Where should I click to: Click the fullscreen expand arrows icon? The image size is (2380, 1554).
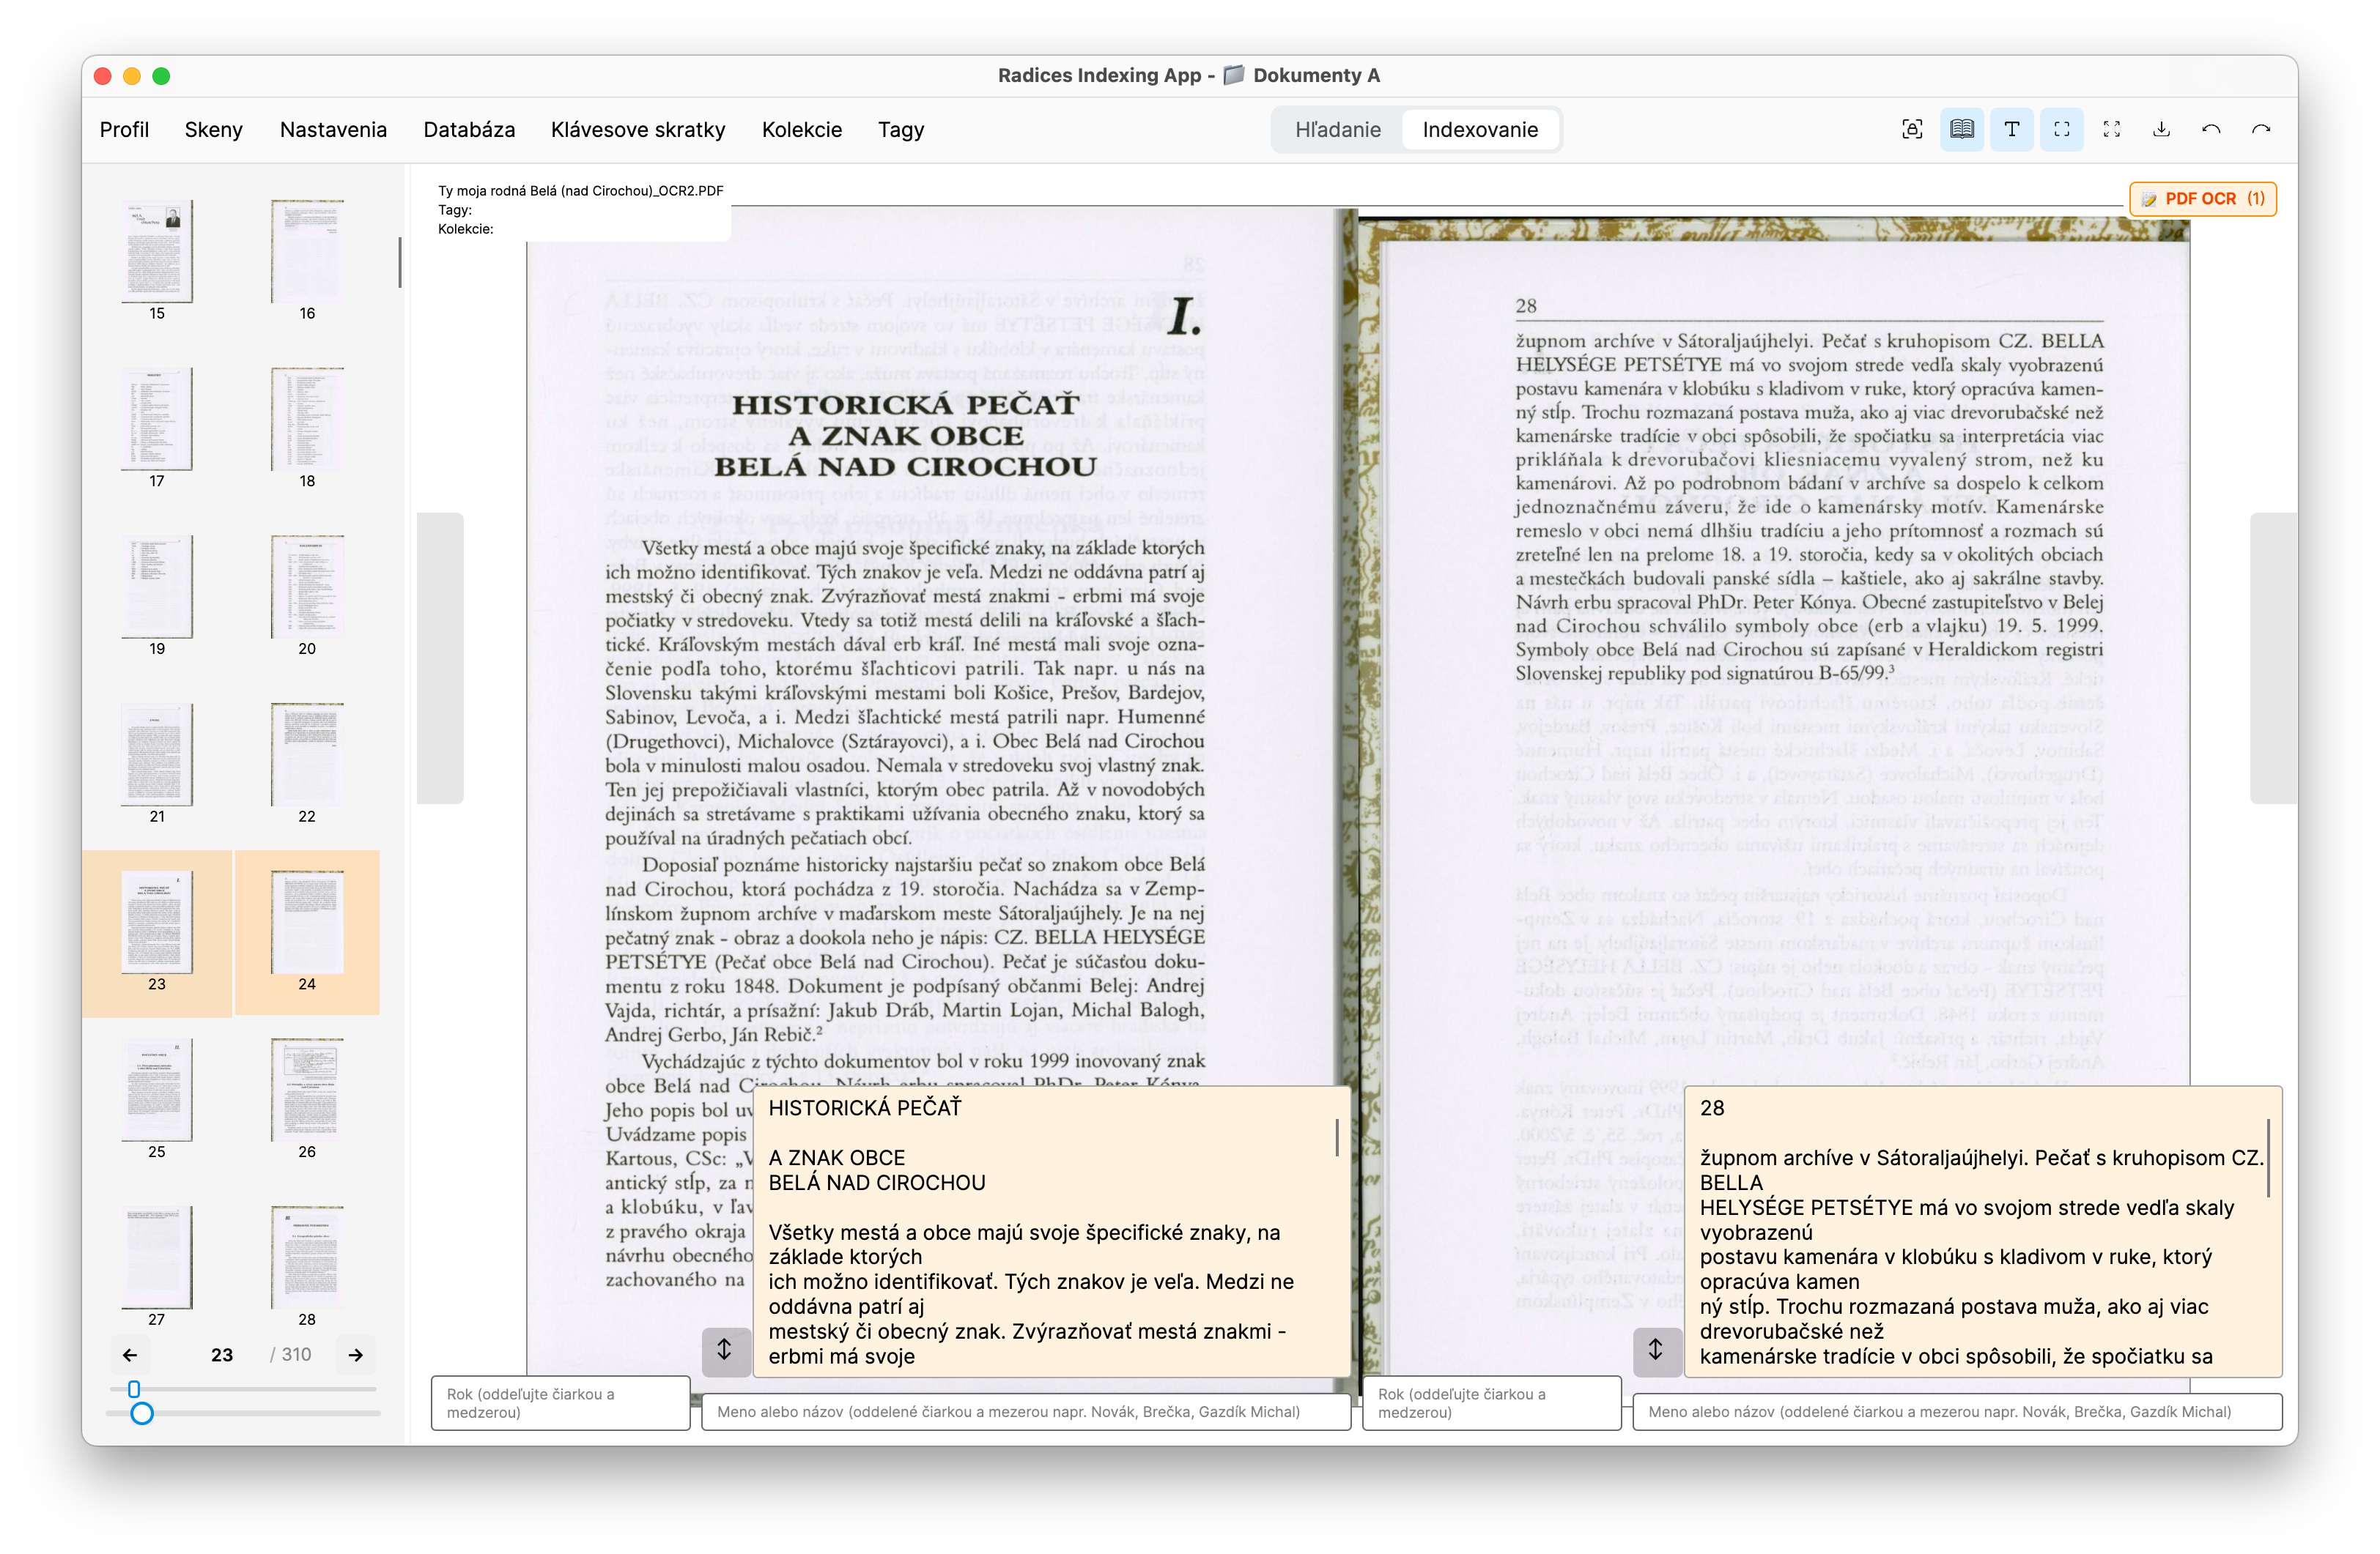click(x=2111, y=130)
